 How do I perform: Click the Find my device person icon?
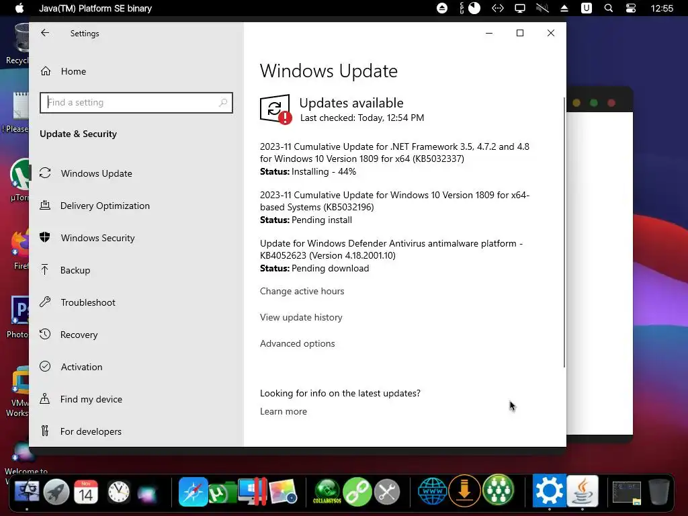click(45, 398)
